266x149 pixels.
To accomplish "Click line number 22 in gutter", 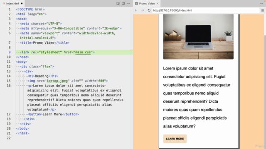I will pyautogui.click(x=9, y=138).
